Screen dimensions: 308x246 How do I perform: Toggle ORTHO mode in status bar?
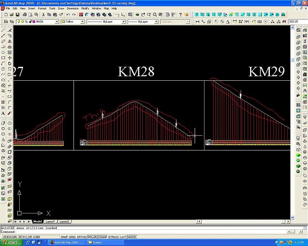82,237
